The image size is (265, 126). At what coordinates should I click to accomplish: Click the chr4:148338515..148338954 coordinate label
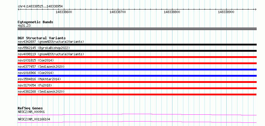coord(40,6)
